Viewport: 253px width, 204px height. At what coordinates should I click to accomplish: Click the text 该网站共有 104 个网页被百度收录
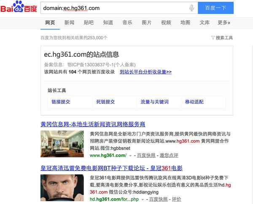click(79, 72)
